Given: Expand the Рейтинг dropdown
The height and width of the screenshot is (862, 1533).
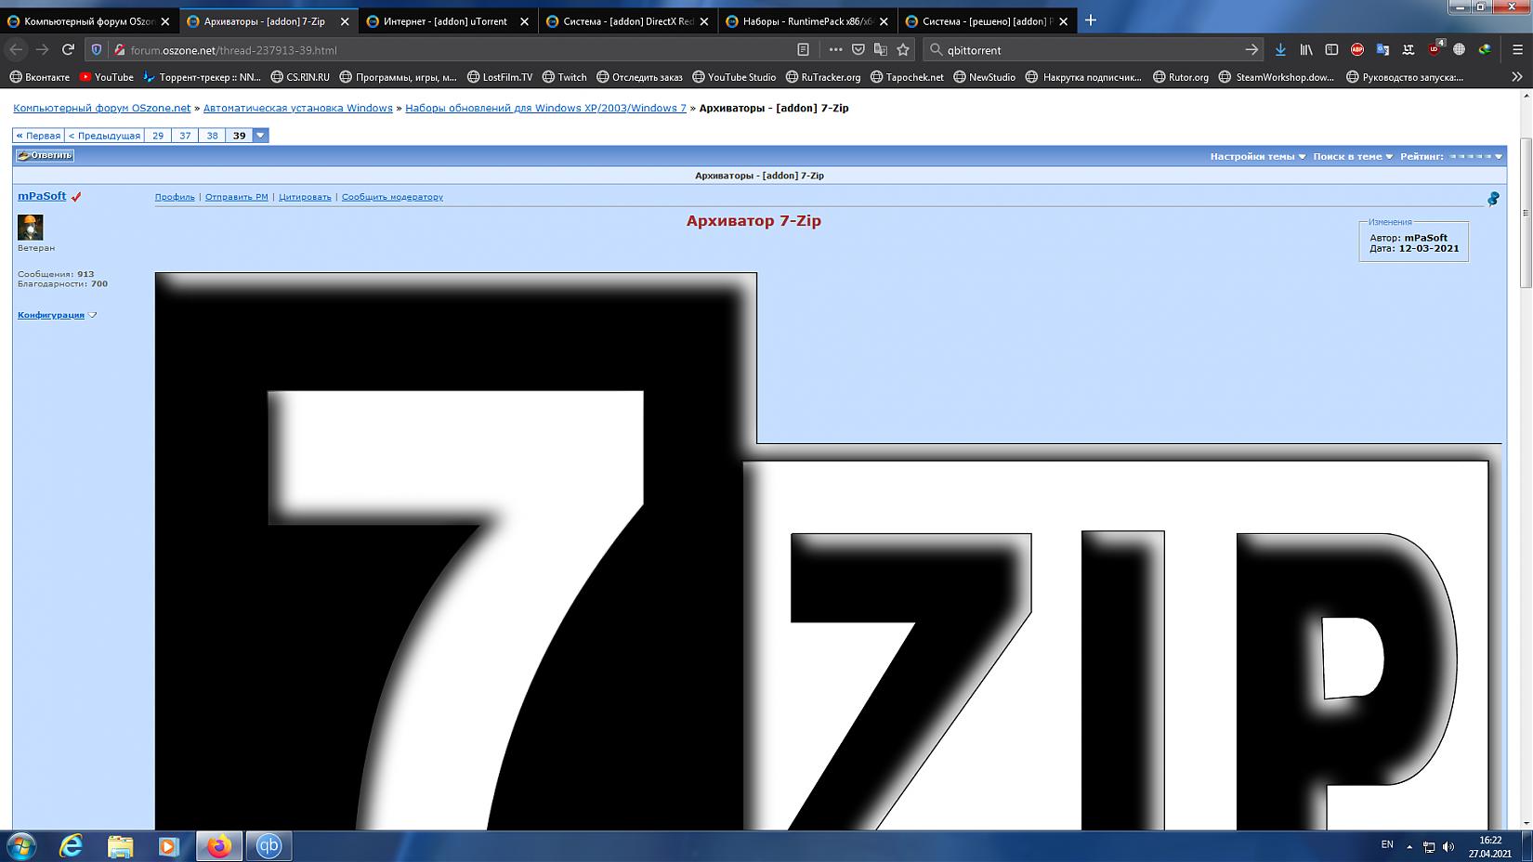Looking at the screenshot, I should coord(1451,156).
